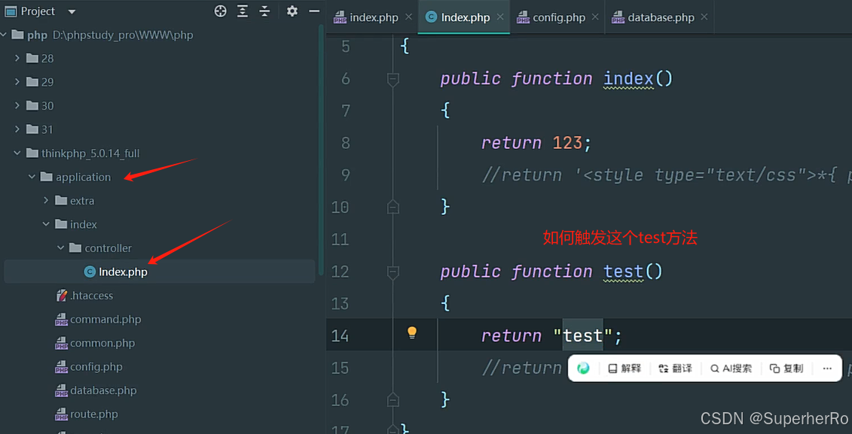This screenshot has width=852, height=434.
Task: Click the test function name on line 12
Action: (624, 272)
